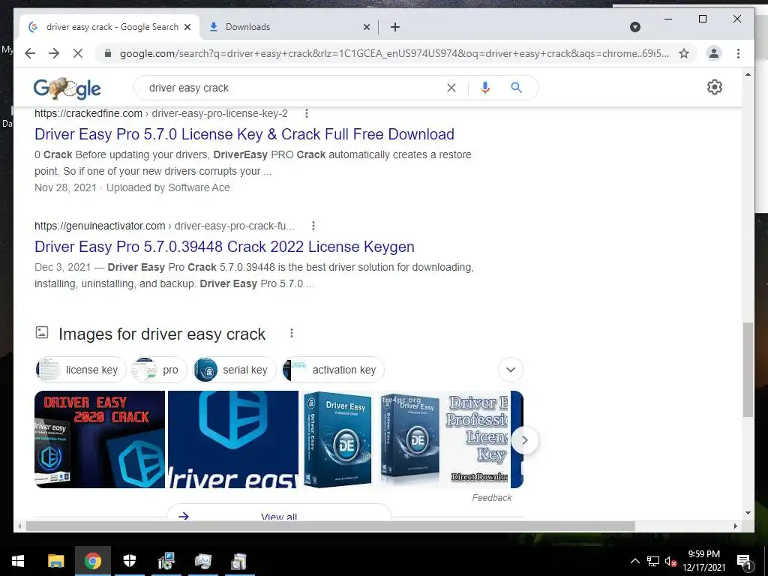Click the muted volume tray icon

[x=670, y=561]
